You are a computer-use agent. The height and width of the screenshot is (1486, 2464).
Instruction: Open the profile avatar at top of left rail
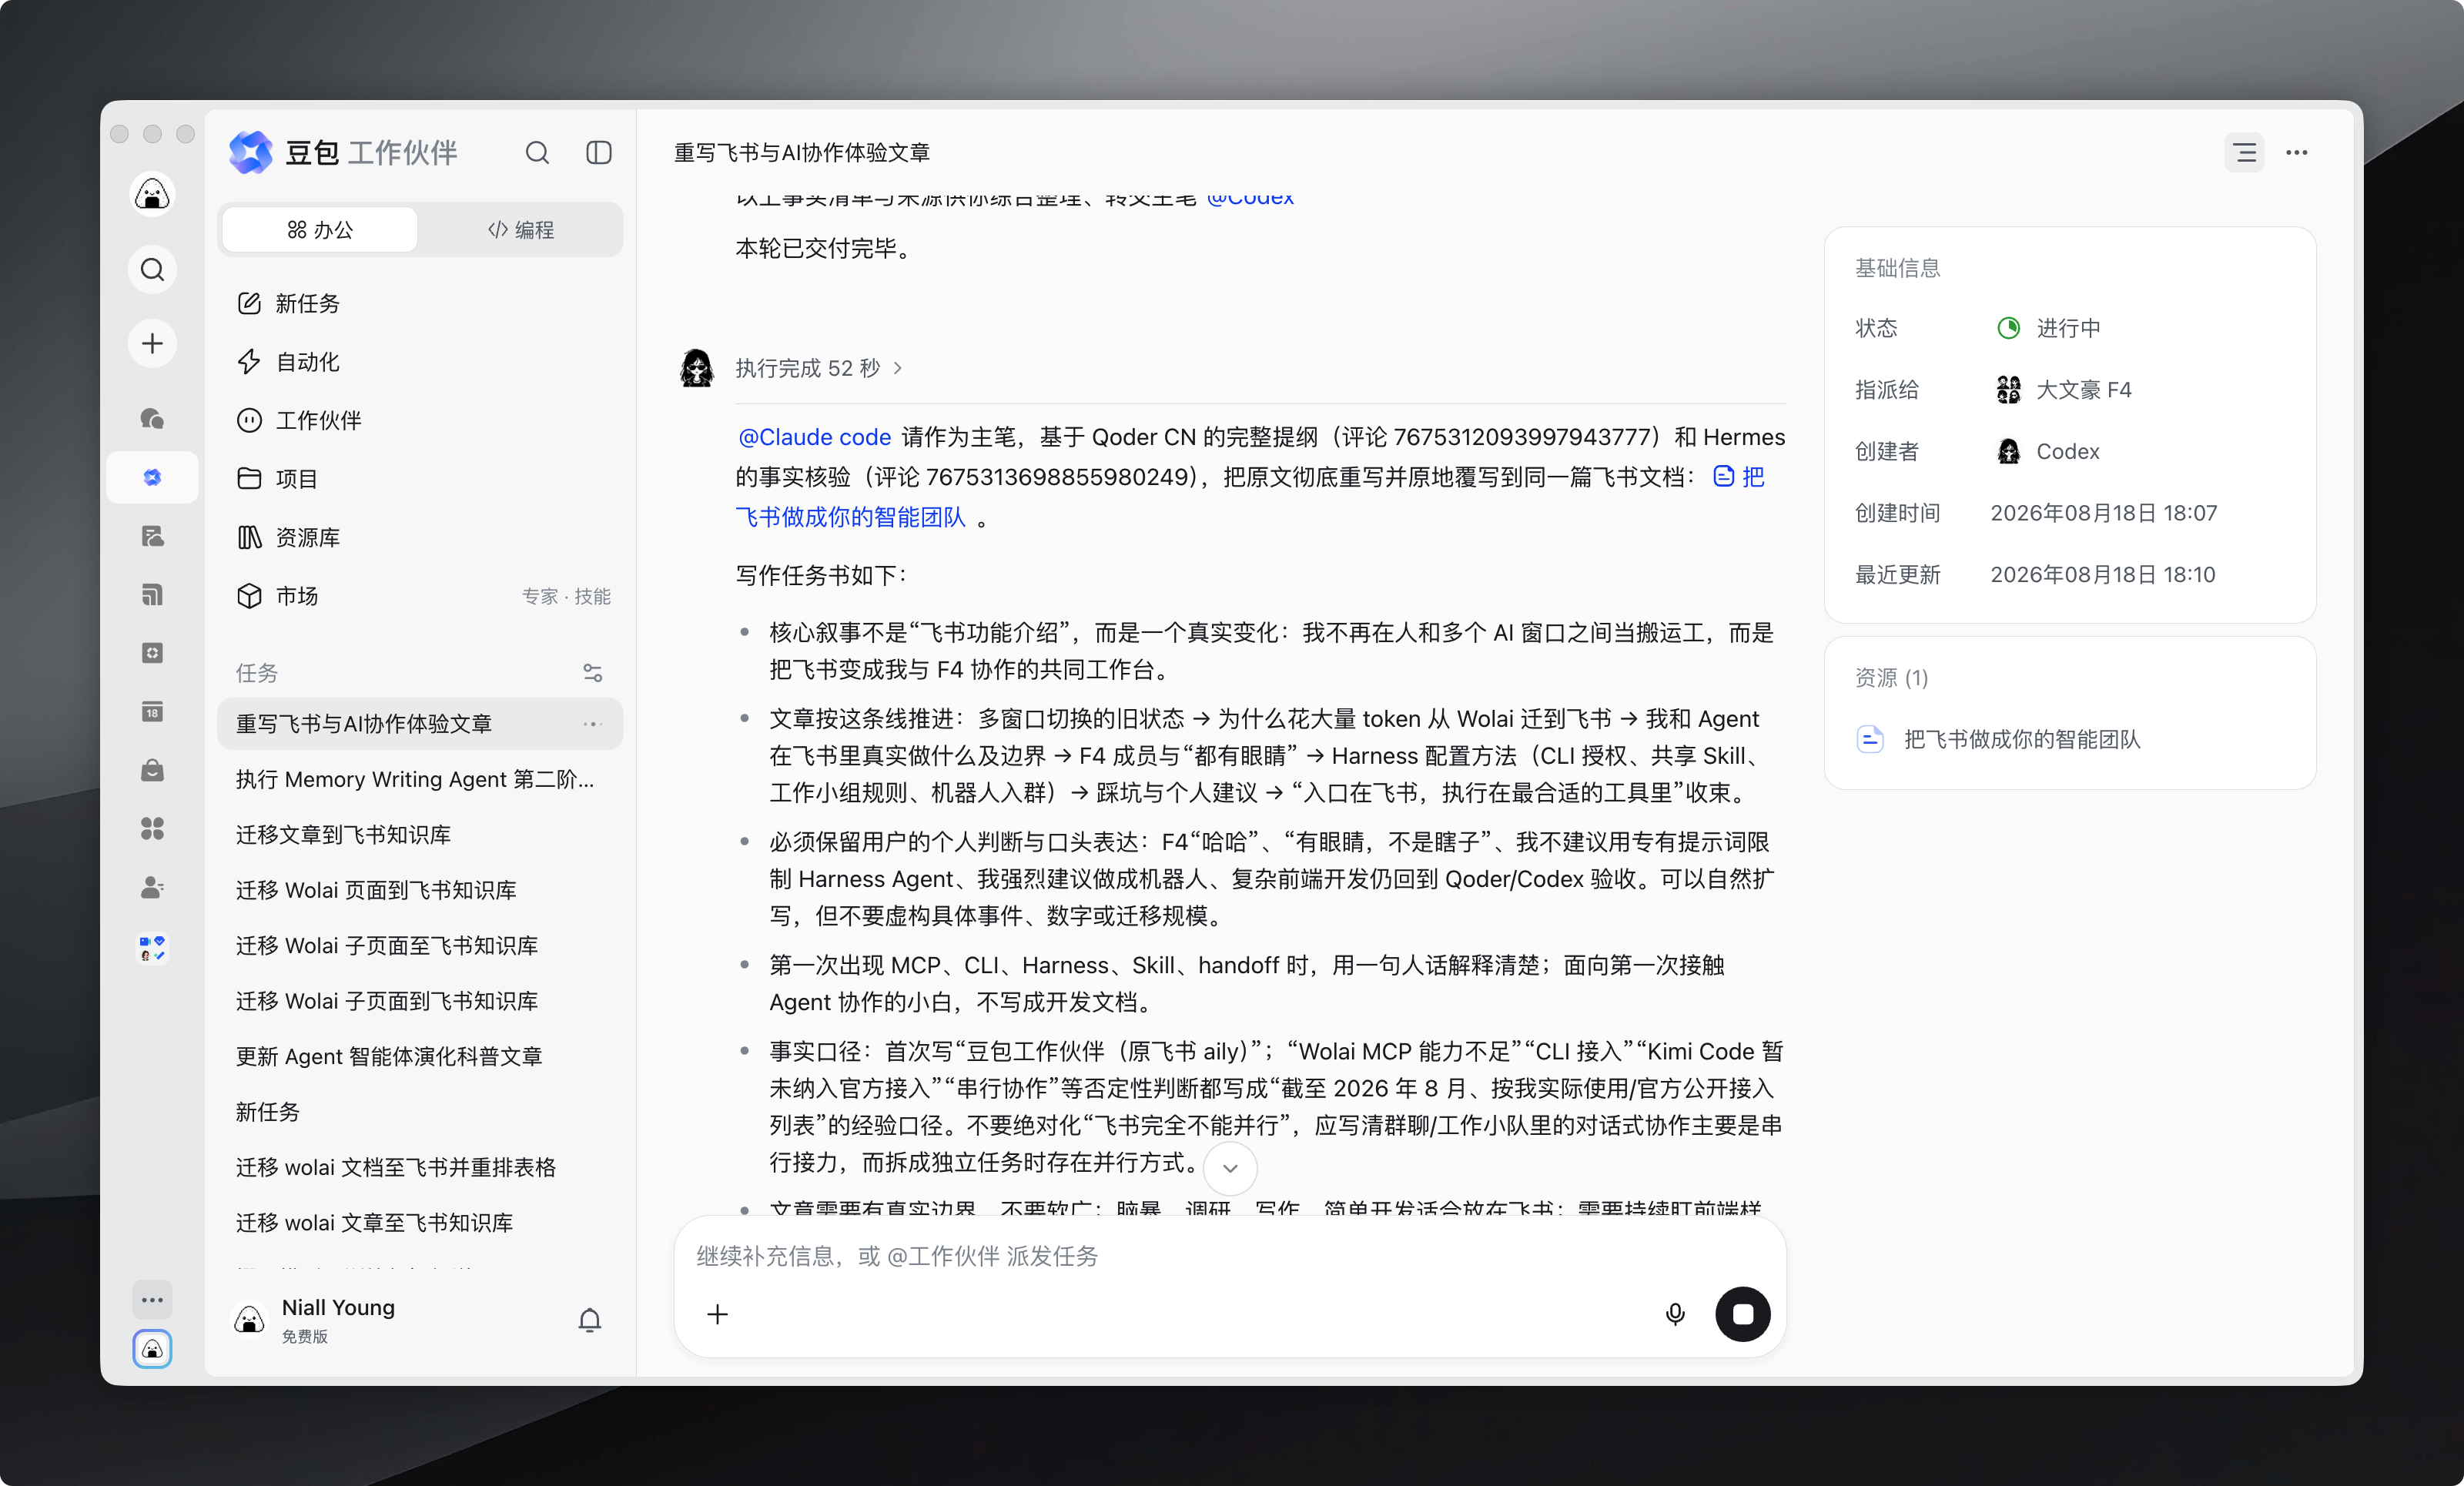pos(152,194)
